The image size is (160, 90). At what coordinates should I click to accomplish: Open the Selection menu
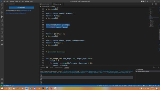12,1
